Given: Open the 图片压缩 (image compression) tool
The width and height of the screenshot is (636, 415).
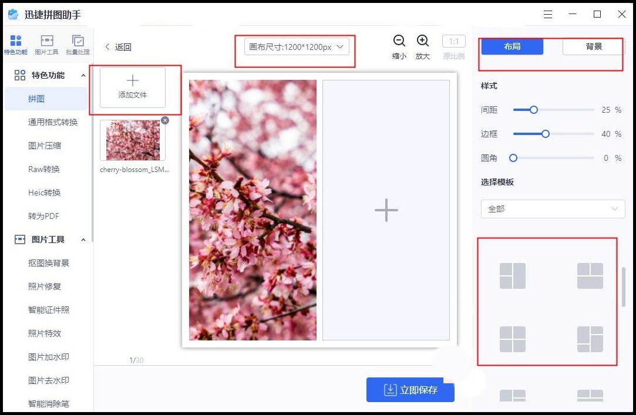Looking at the screenshot, I should [45, 145].
